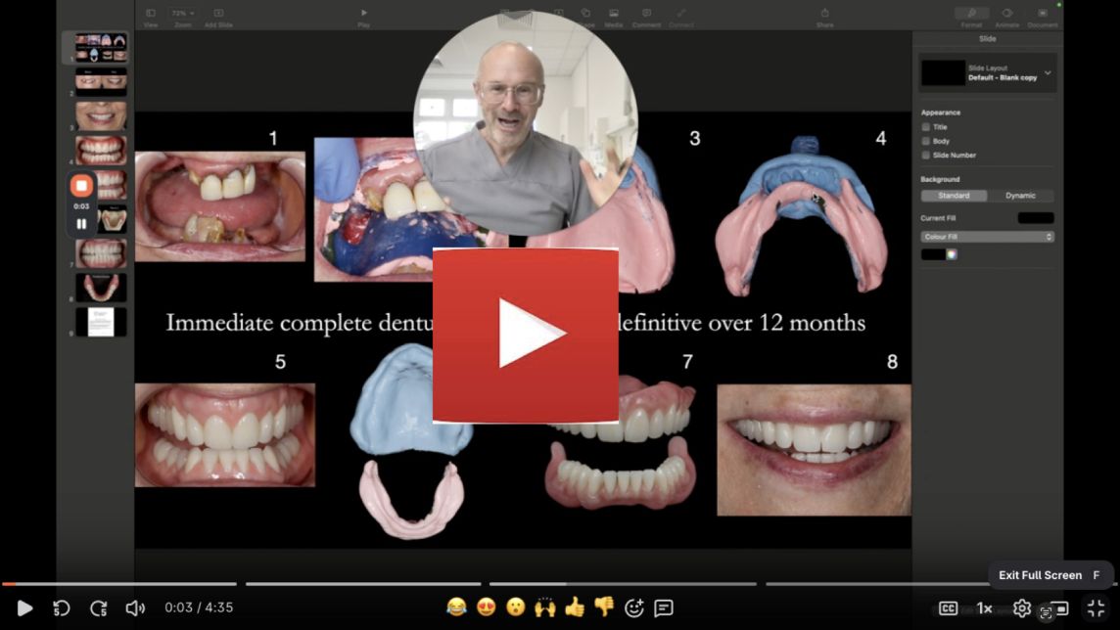Switch to the Animate tab
The image size is (1120, 630).
[x=1006, y=18]
